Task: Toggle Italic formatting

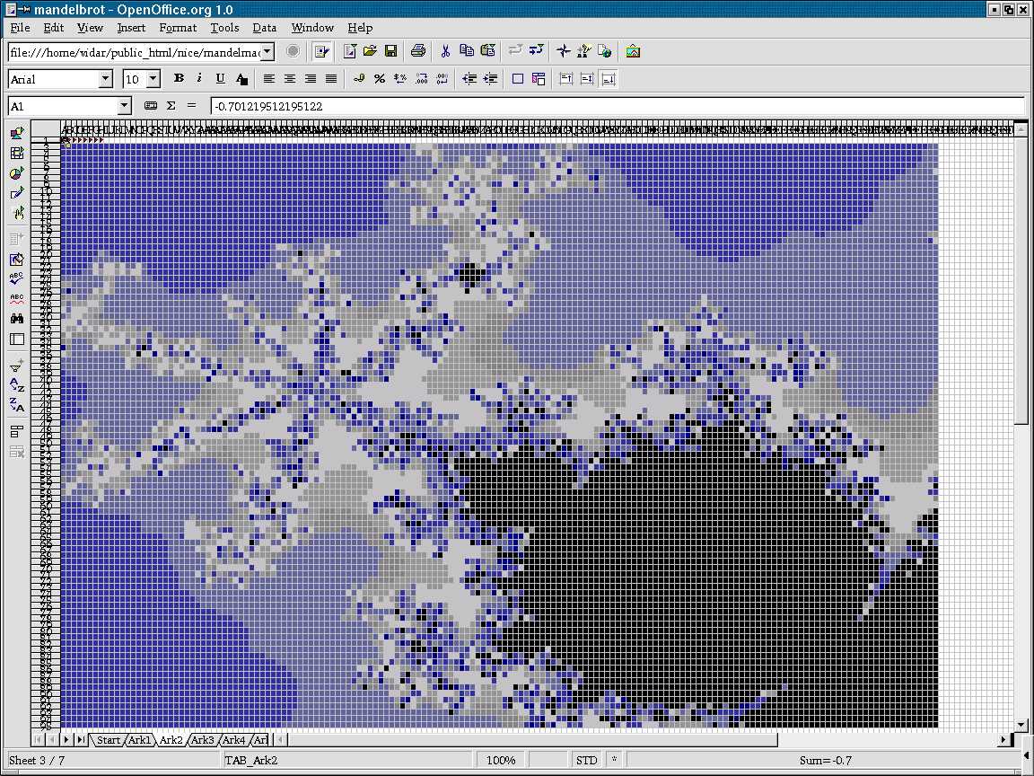Action: coord(199,78)
